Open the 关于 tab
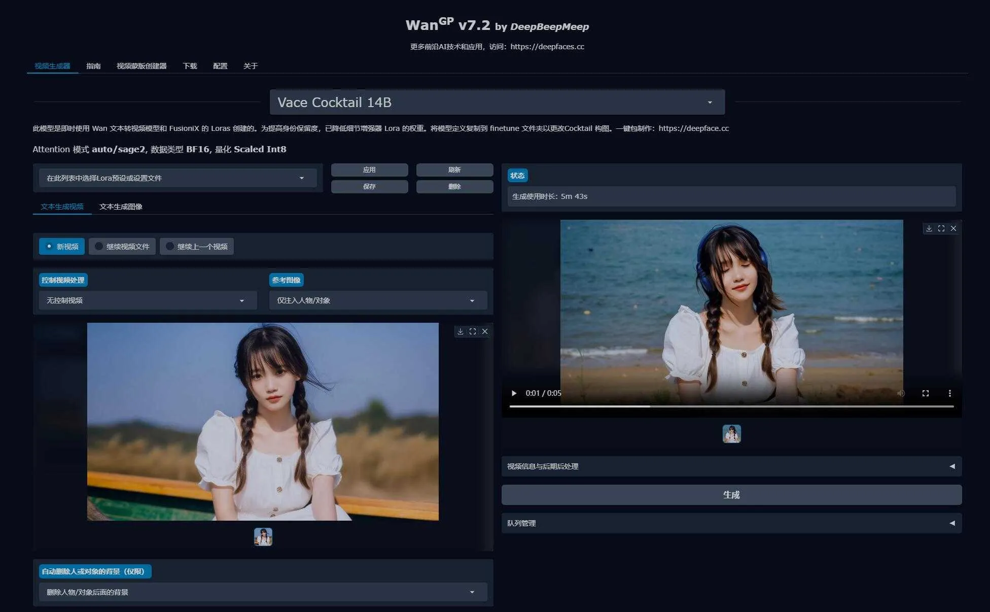The height and width of the screenshot is (612, 990). (x=251, y=66)
